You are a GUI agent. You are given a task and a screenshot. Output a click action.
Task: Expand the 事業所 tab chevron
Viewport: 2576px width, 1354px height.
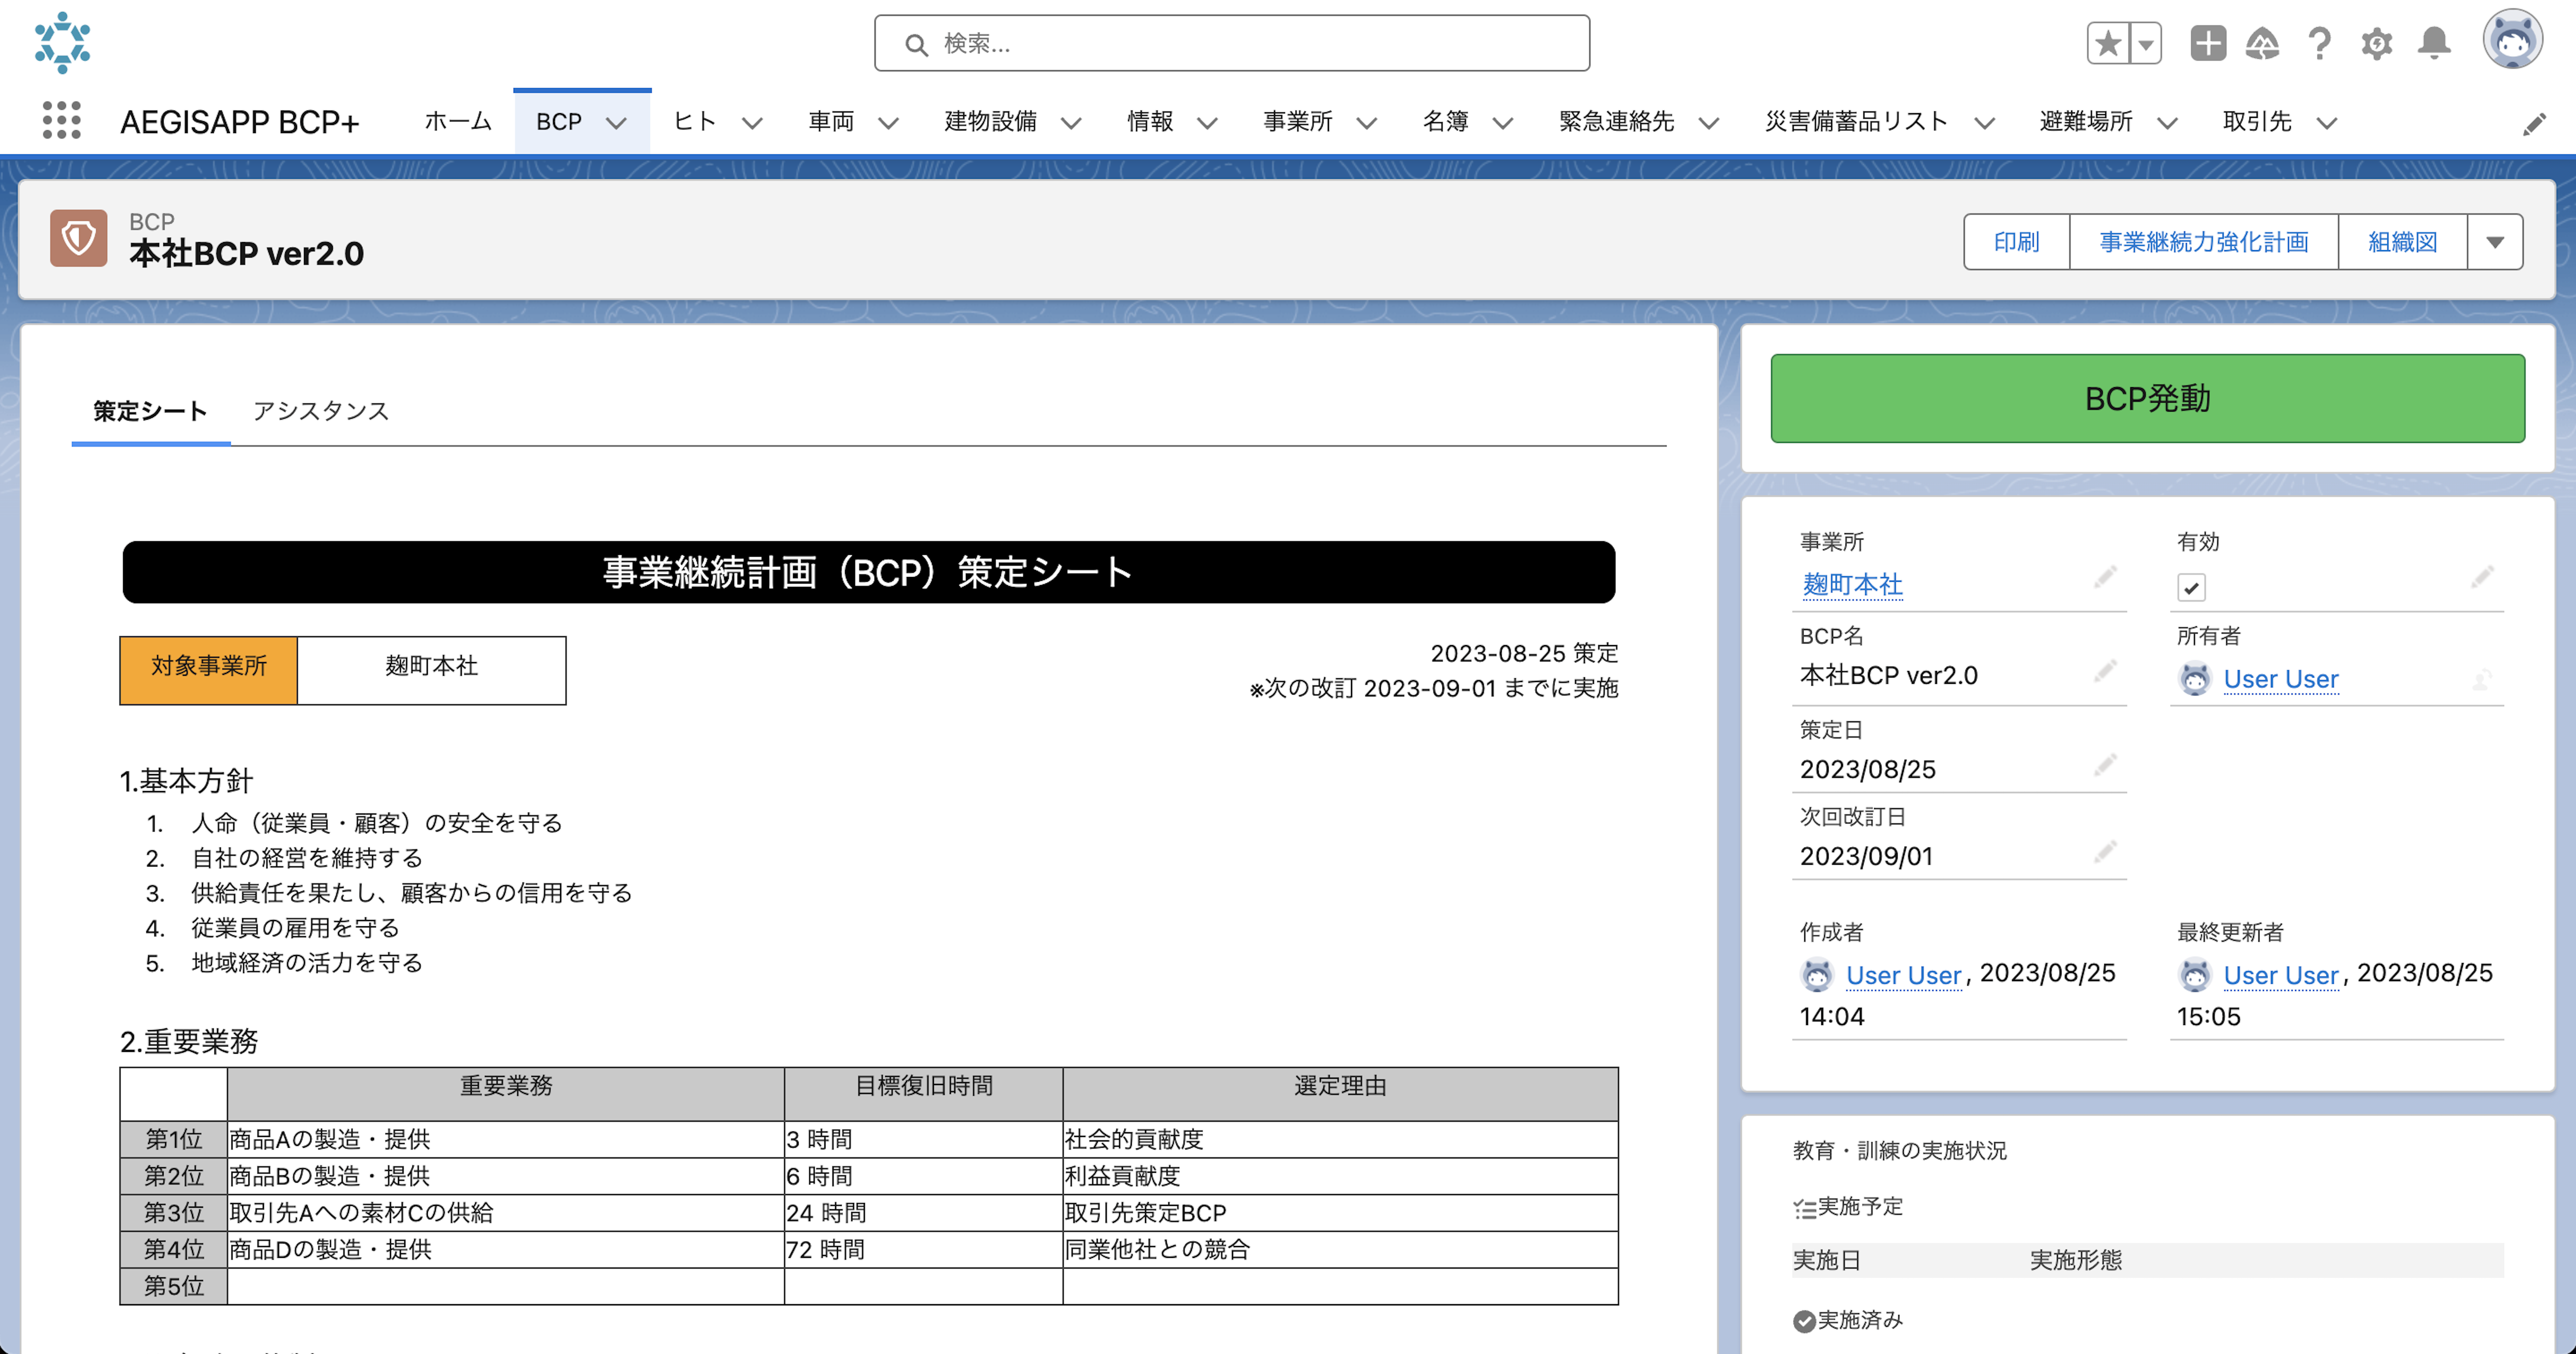pyautogui.click(x=1366, y=123)
